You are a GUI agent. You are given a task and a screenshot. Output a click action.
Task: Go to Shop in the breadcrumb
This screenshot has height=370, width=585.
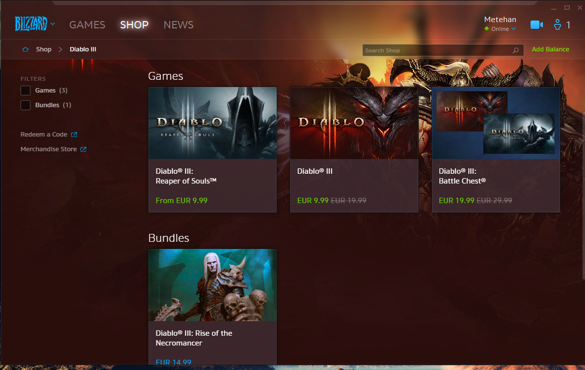click(44, 49)
